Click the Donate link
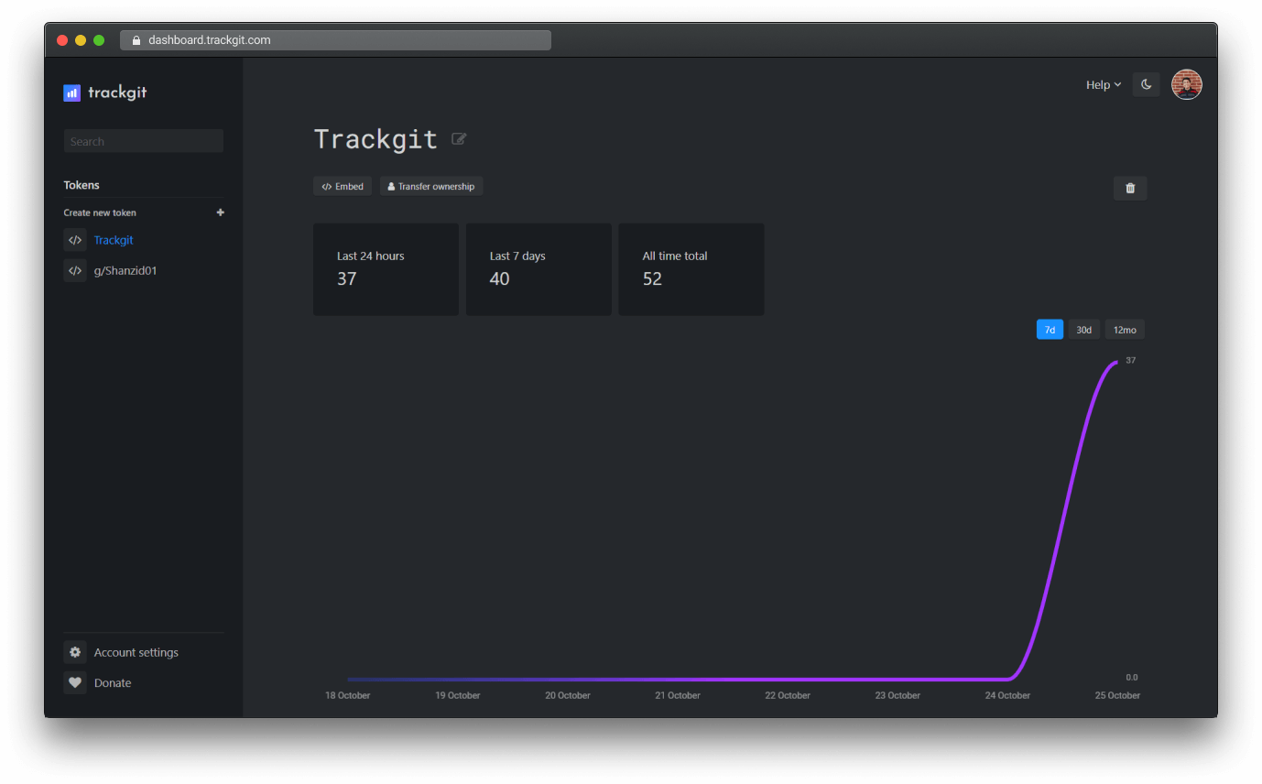The height and width of the screenshot is (784, 1262). [113, 682]
